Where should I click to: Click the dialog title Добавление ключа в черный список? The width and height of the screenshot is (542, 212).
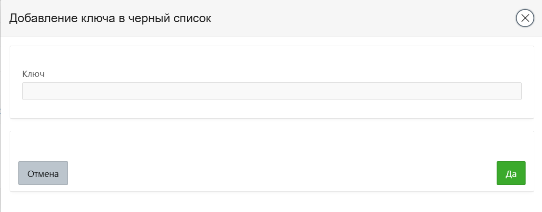111,18
